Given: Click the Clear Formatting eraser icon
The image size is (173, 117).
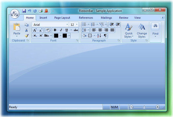Looking at the screenshot, I should pos(48,30).
